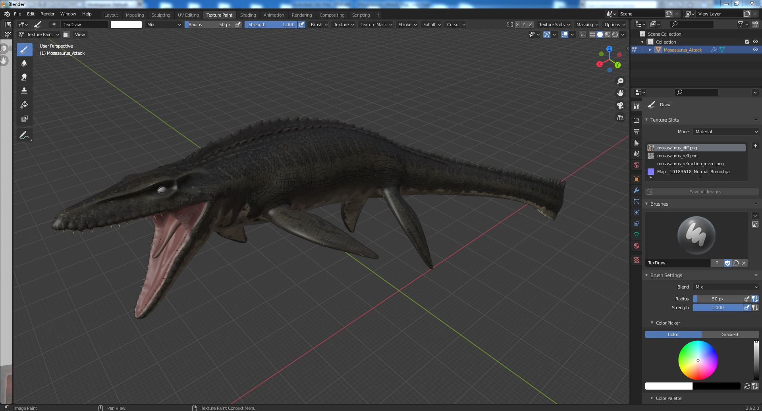Switch to orthographic/perspective grid icon
Screen dimensions: 762x411
coord(620,118)
